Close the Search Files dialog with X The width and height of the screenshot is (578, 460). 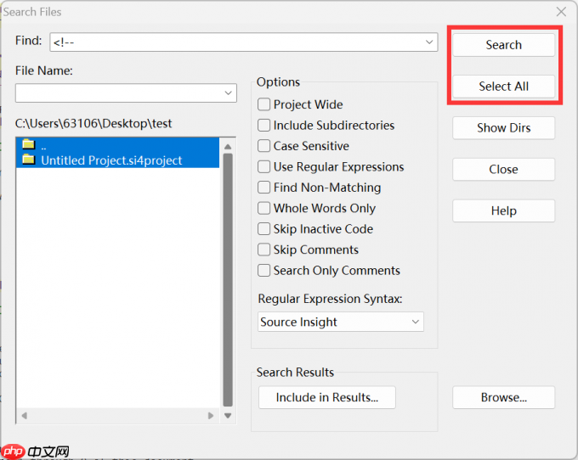pos(561,12)
